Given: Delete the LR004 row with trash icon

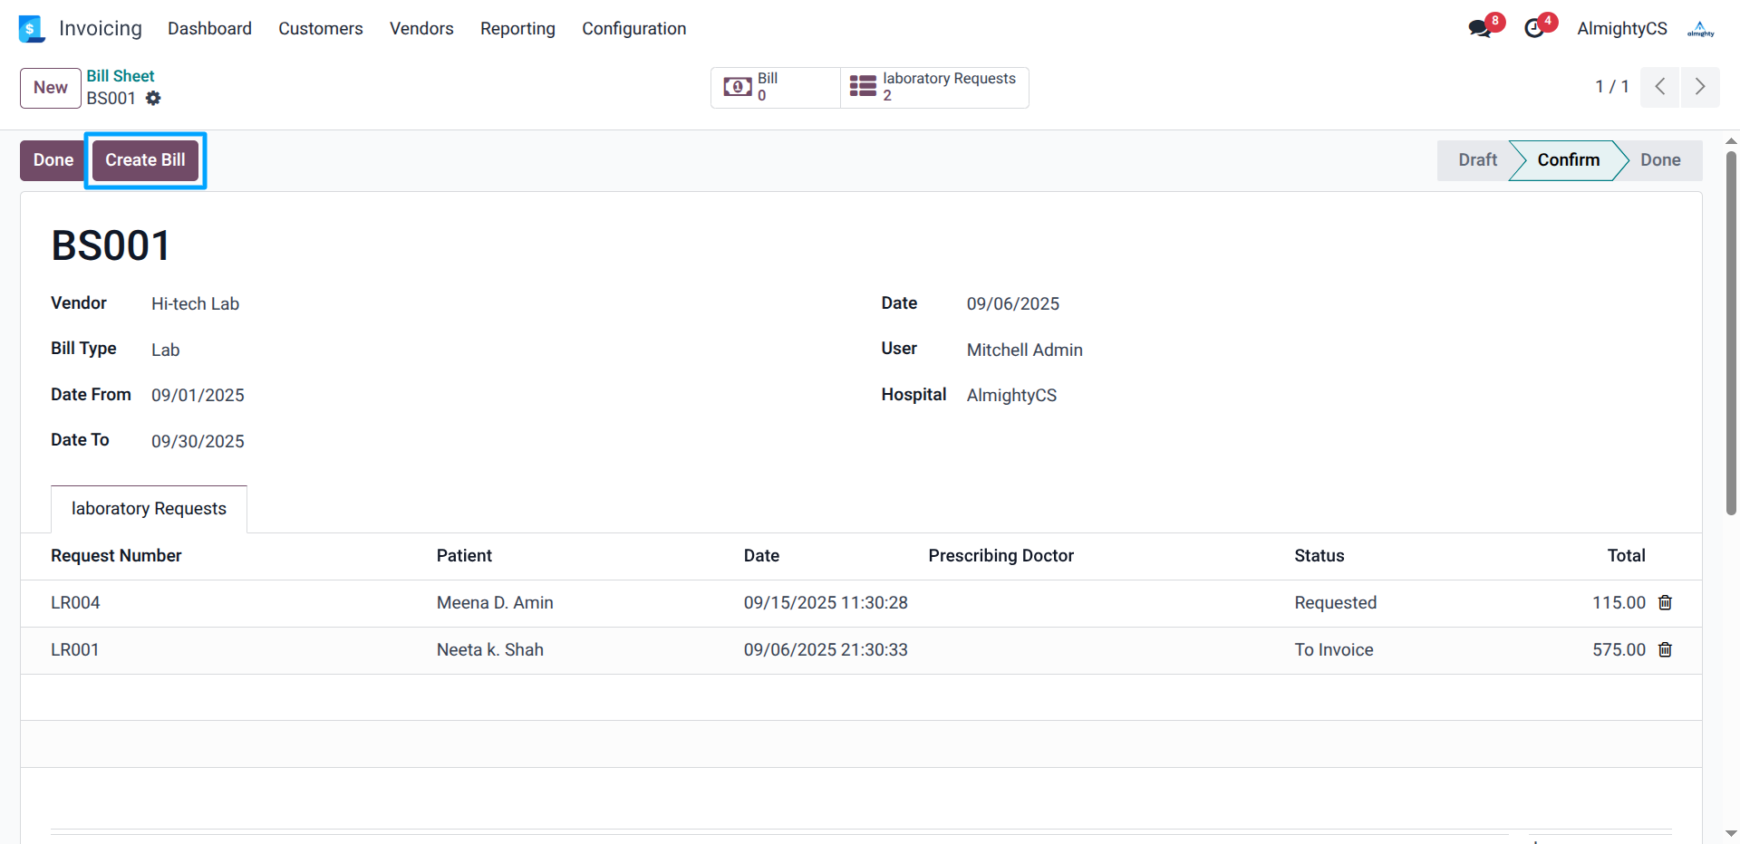Looking at the screenshot, I should pyautogui.click(x=1665, y=603).
